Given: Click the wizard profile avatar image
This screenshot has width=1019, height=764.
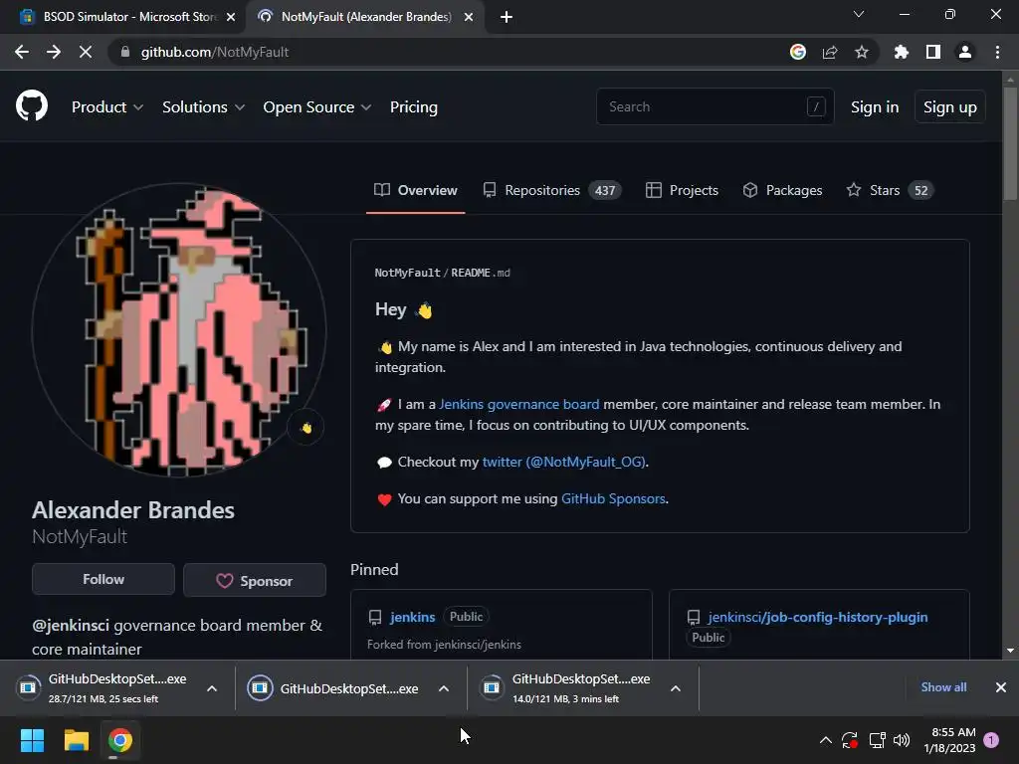Looking at the screenshot, I should 179,329.
